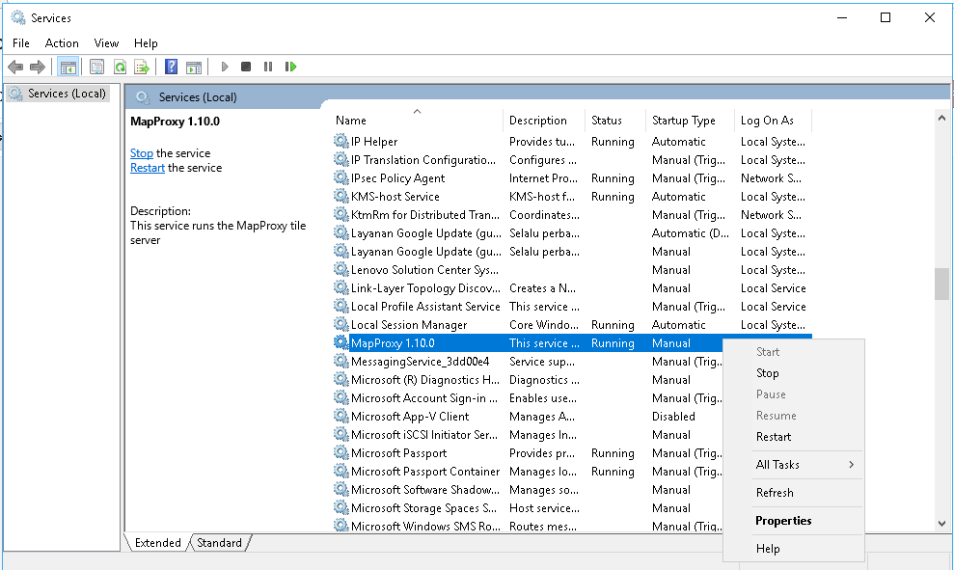Viewport: 954px width, 570px height.
Task: Toggle Show/Hide Console Tree toolbar icon
Action: coord(68,67)
